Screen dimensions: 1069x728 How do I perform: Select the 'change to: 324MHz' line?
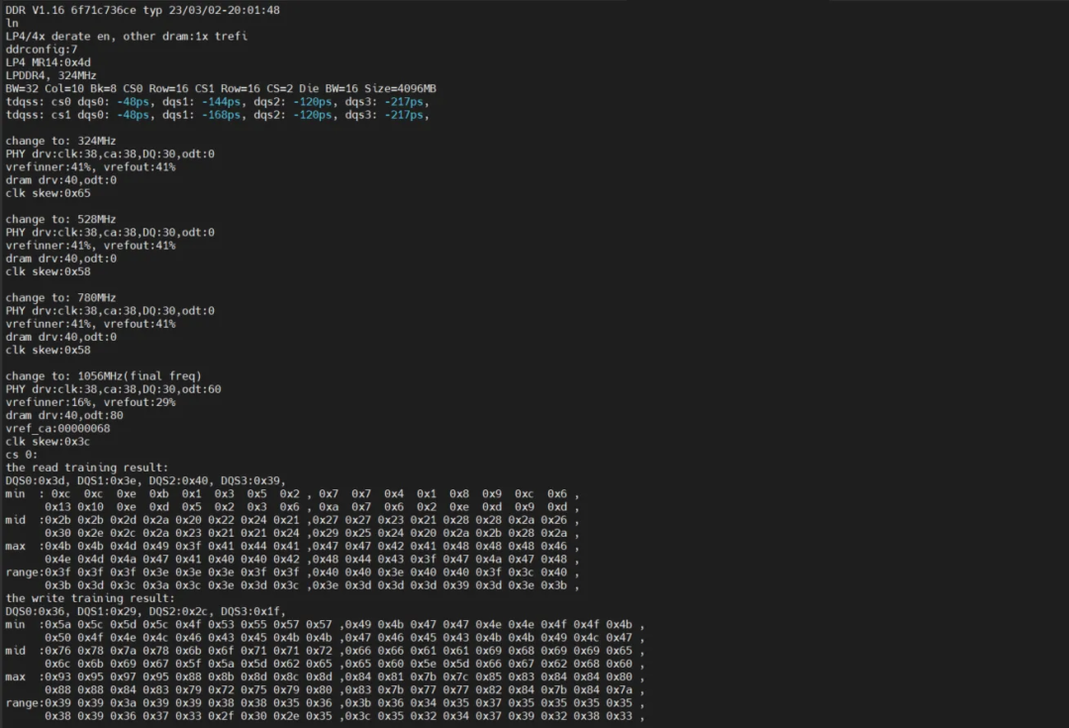pos(60,141)
